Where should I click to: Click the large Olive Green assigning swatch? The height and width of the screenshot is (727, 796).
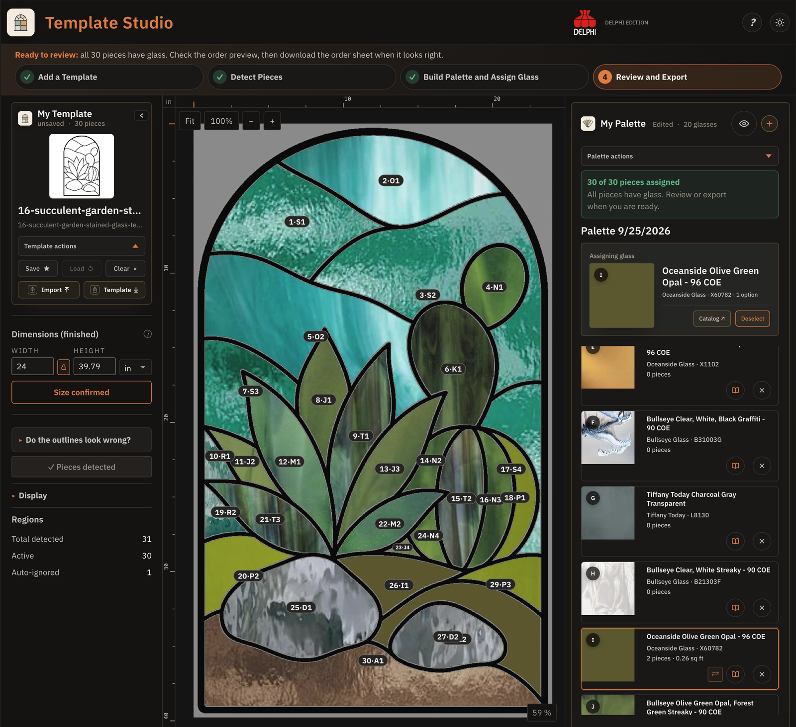pyautogui.click(x=622, y=295)
